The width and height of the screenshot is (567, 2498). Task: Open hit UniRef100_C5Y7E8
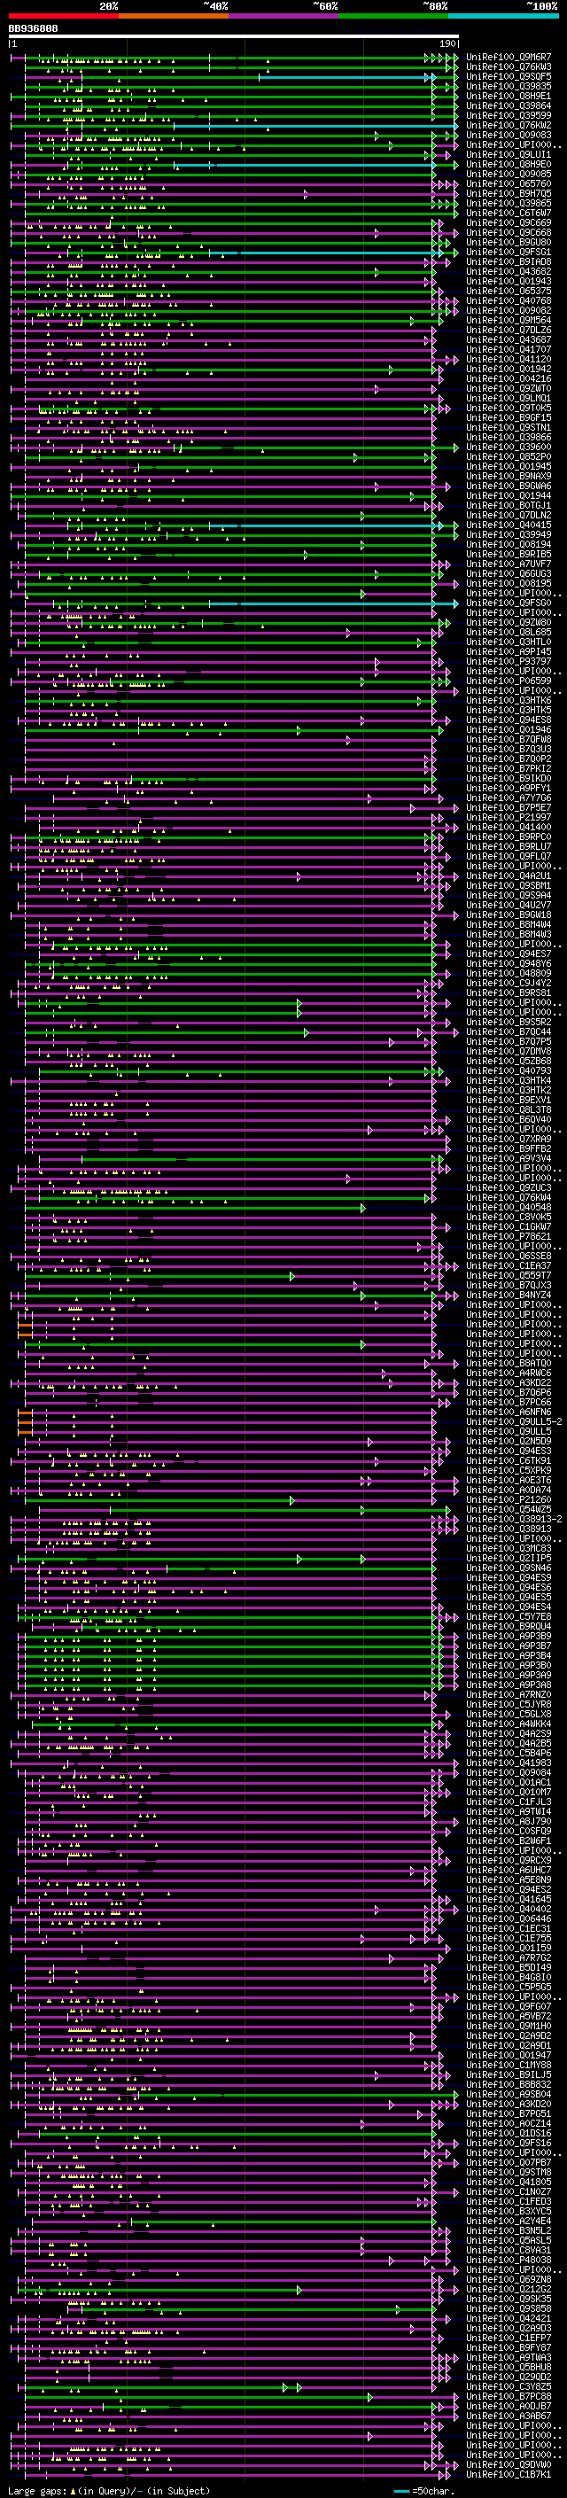click(509, 1616)
